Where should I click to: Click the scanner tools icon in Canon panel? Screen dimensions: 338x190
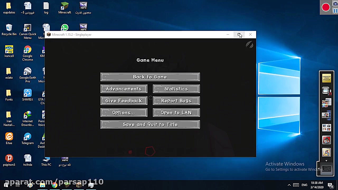(327, 91)
